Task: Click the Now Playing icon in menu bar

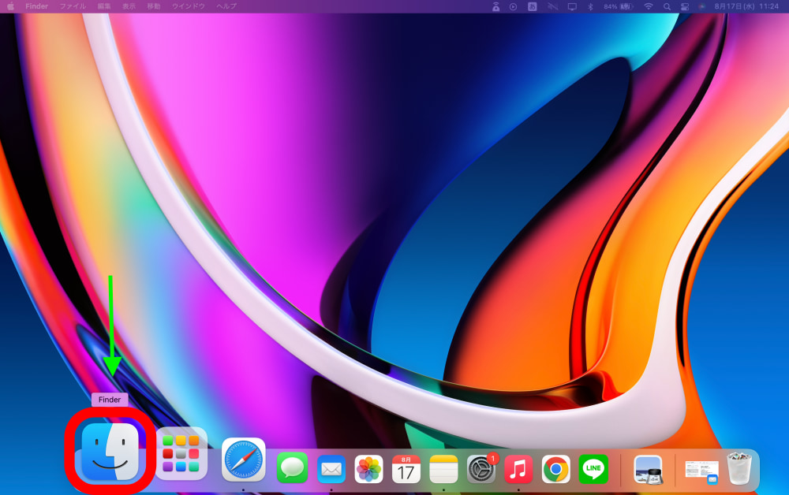Action: pyautogui.click(x=514, y=6)
